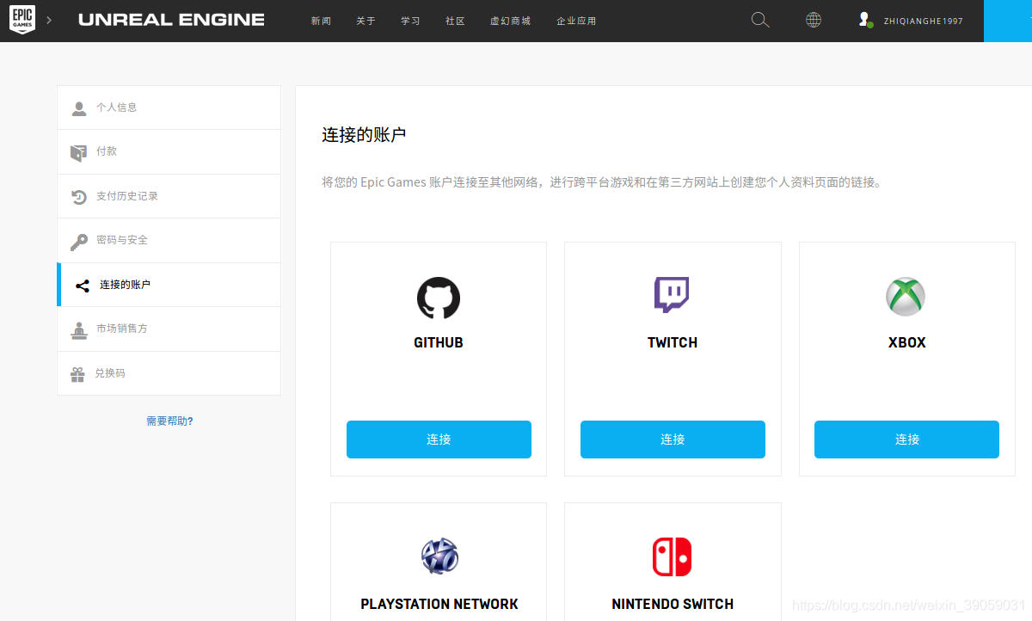The image size is (1032, 621).
Task: Open the 关于 menu item
Action: pos(365,21)
